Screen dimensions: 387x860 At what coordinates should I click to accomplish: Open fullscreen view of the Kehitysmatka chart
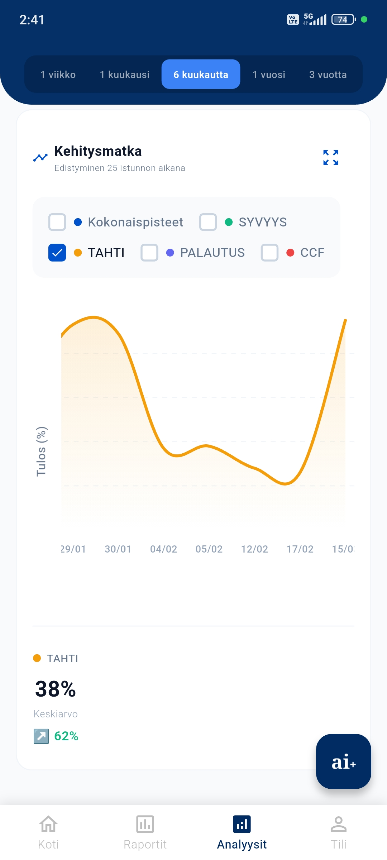pos(330,157)
